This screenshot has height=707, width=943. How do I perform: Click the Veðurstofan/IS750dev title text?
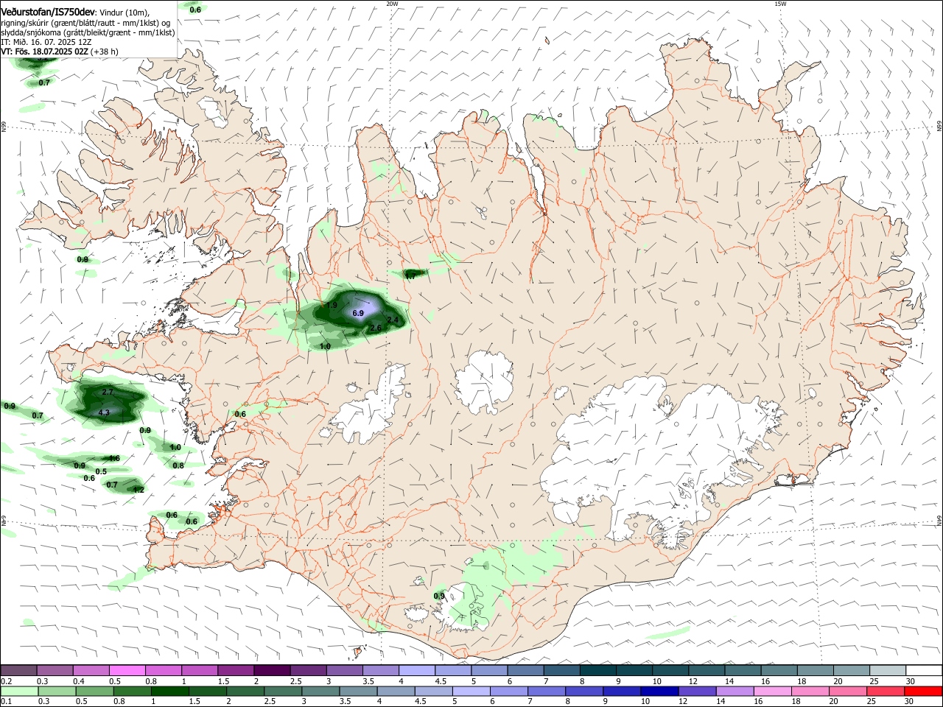(x=48, y=12)
